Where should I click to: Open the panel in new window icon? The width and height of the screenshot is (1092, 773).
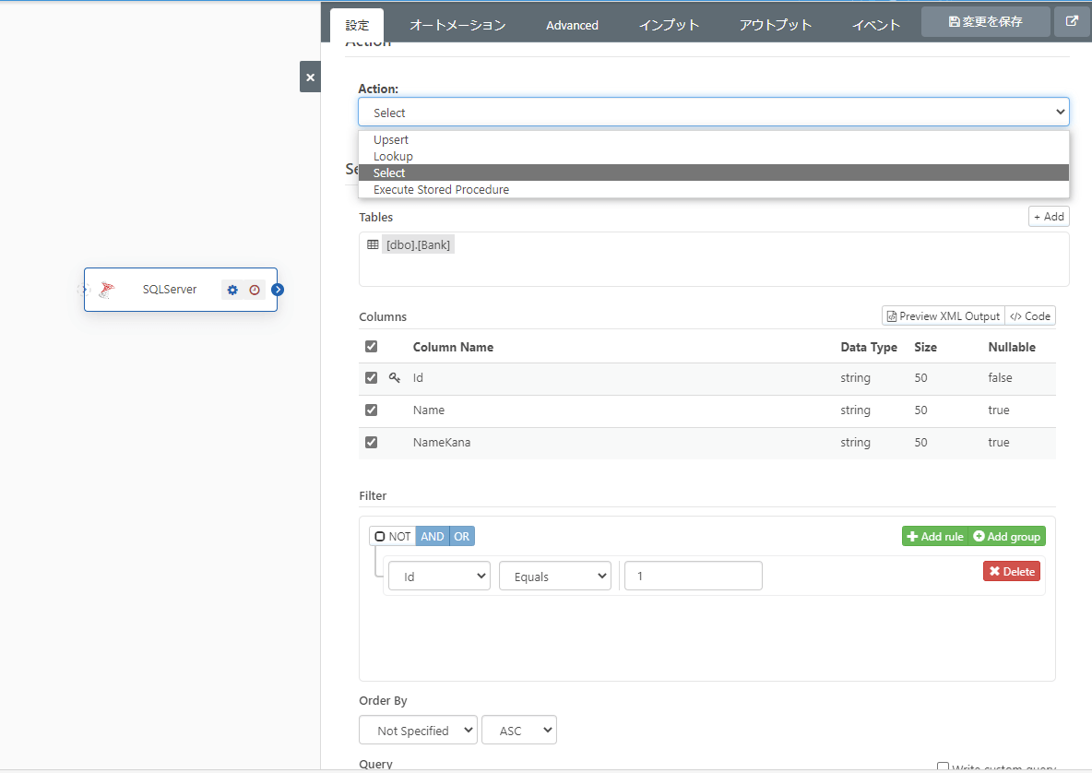coord(1072,21)
